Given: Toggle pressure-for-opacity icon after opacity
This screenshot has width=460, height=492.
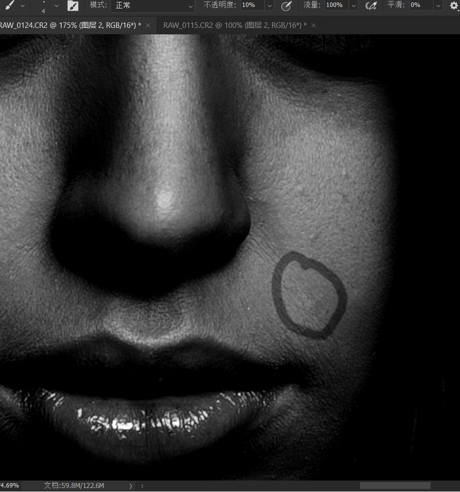Looking at the screenshot, I should click(x=286, y=5).
